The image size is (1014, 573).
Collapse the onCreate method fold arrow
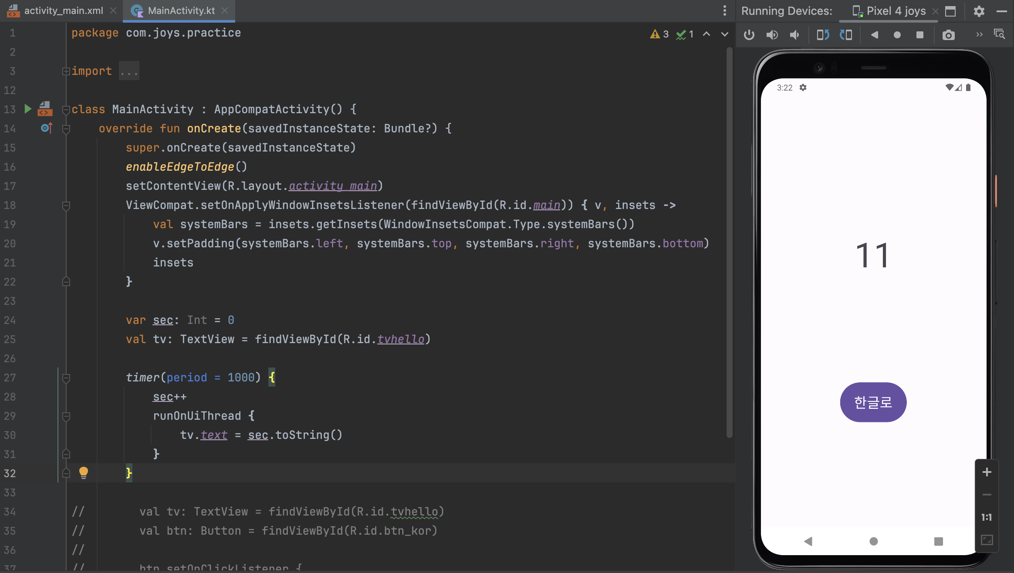coord(66,128)
